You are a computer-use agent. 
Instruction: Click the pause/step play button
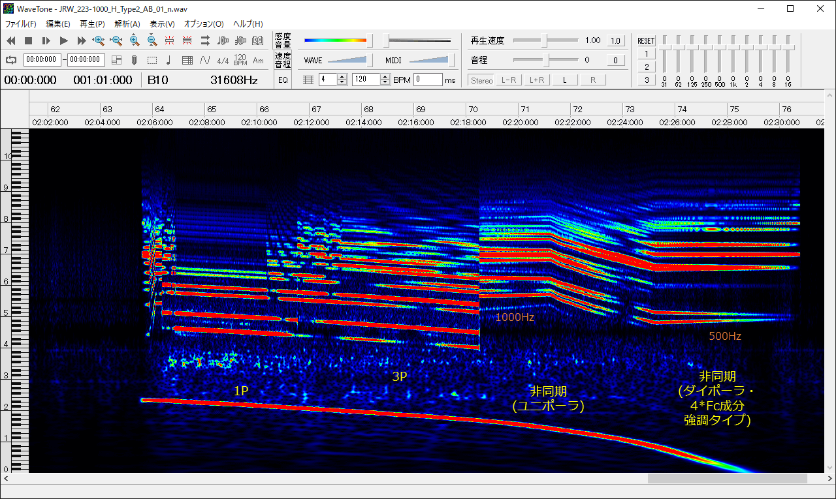[x=46, y=40]
